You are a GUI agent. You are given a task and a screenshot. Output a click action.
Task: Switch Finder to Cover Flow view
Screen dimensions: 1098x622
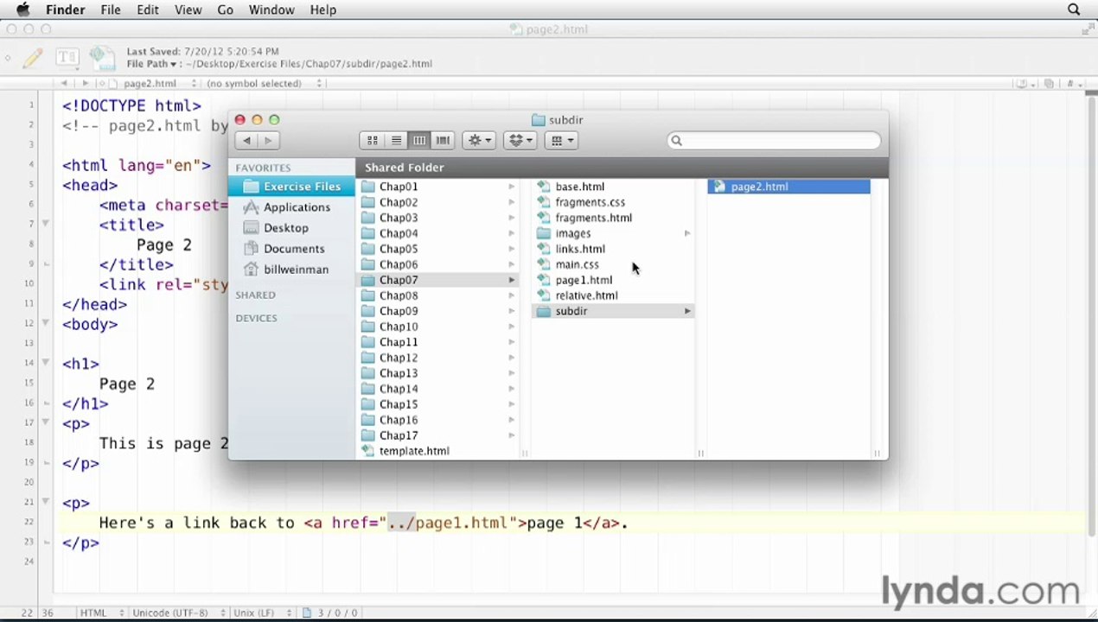(x=443, y=141)
